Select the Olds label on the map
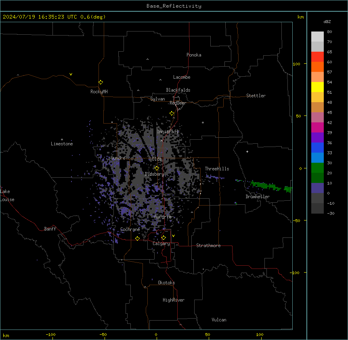The height and width of the screenshot is (340, 348). 157,159
